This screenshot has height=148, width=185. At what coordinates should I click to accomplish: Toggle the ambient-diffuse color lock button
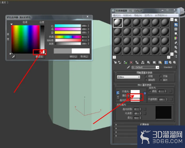[x=118, y=93]
